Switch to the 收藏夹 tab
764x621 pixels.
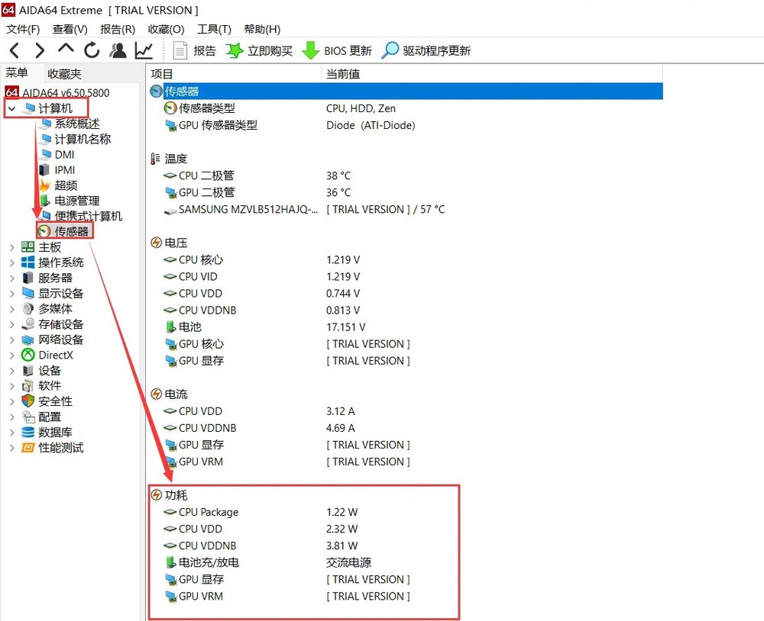pyautogui.click(x=64, y=73)
